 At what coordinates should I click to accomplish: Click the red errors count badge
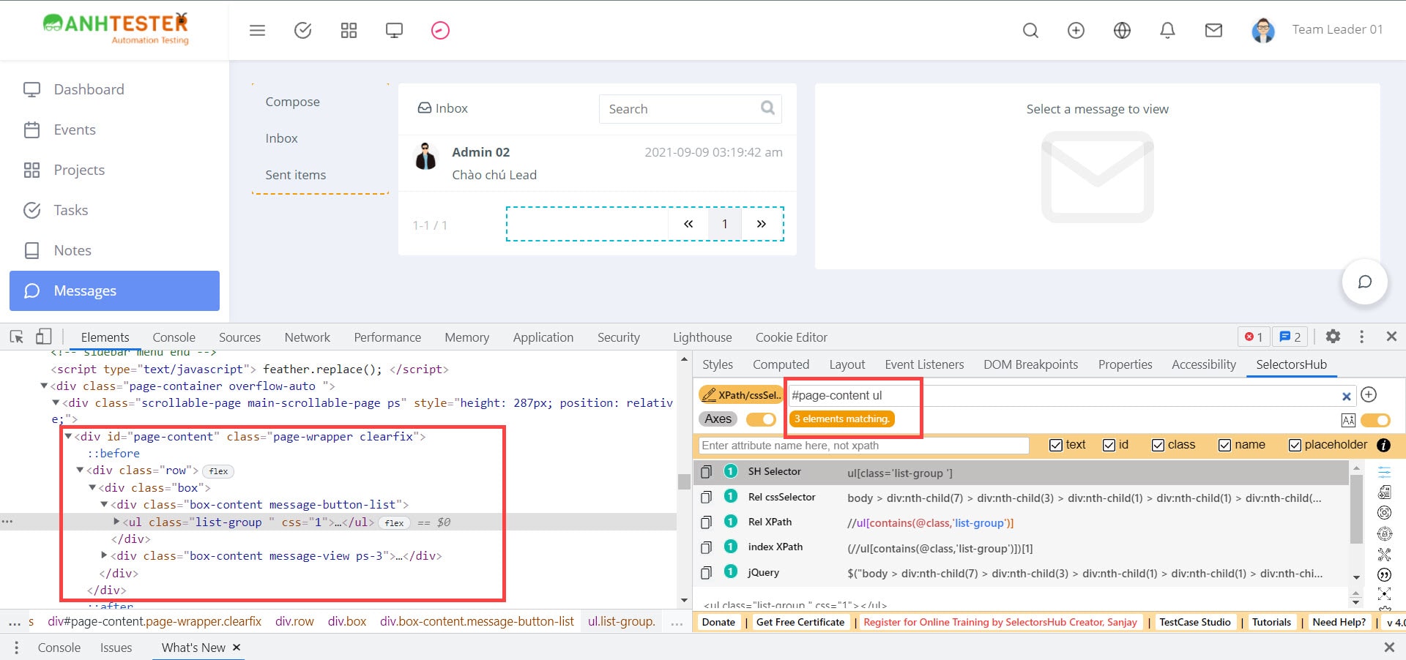[x=1254, y=337]
